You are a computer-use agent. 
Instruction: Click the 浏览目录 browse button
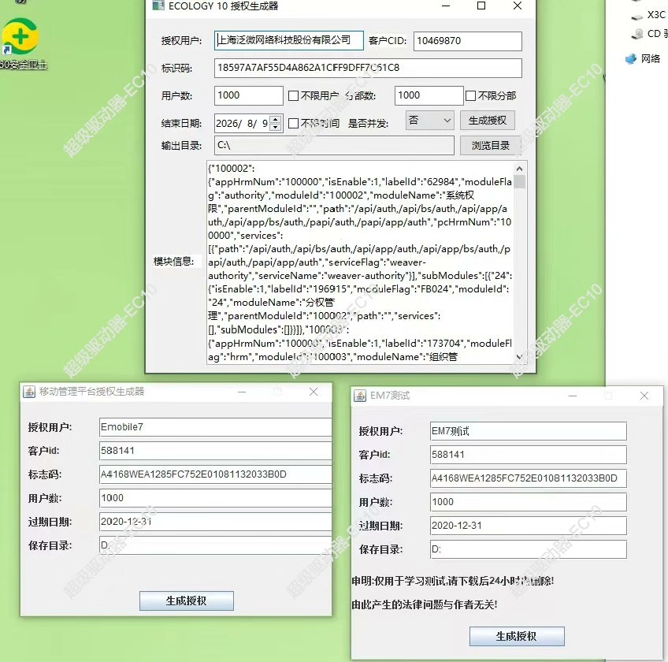(x=490, y=145)
